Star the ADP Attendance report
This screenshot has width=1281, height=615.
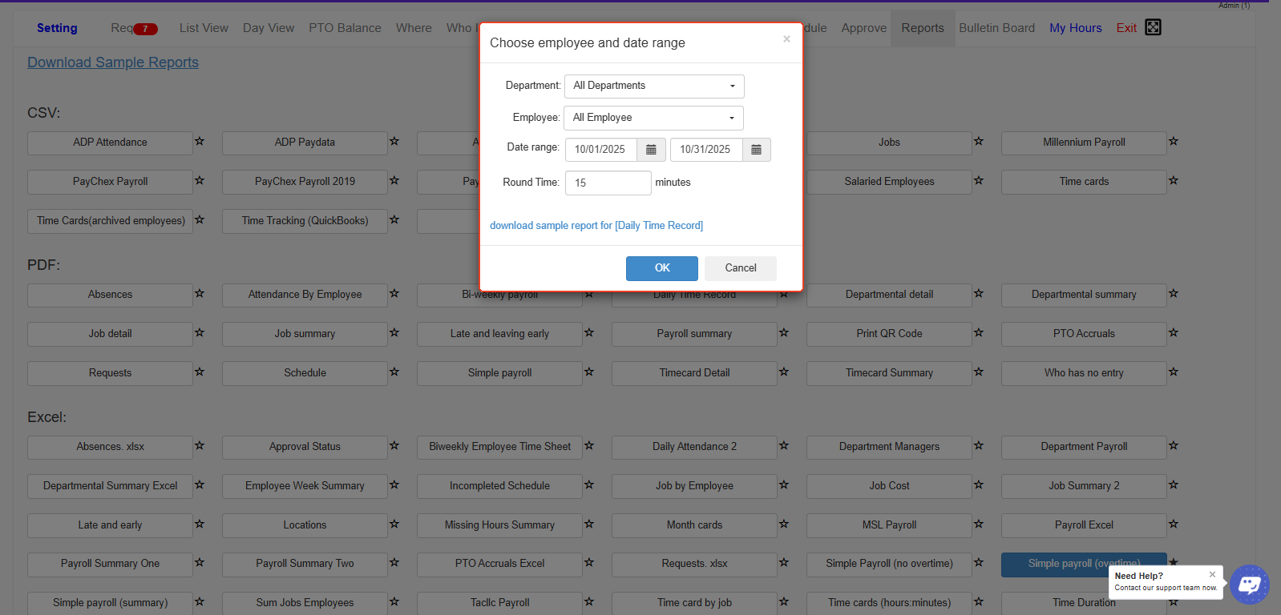pos(200,142)
